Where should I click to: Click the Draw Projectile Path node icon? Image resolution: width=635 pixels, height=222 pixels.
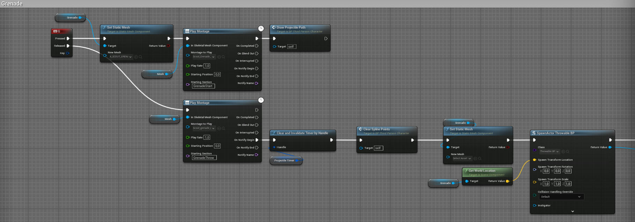coord(274,28)
